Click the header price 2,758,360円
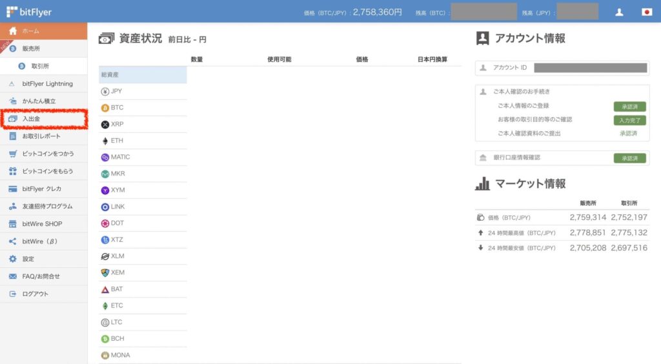This screenshot has height=364, width=661. point(377,12)
